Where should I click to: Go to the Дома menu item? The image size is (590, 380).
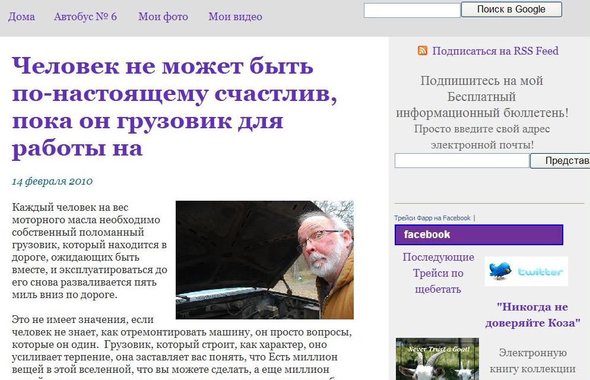tap(21, 17)
